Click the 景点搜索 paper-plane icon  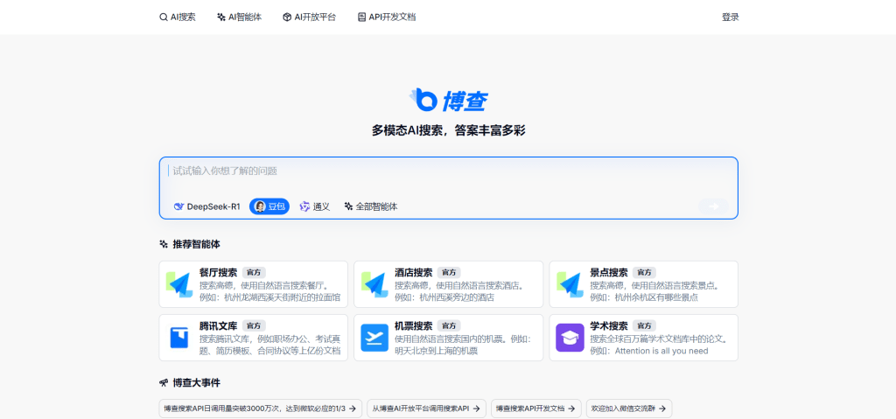(570, 284)
